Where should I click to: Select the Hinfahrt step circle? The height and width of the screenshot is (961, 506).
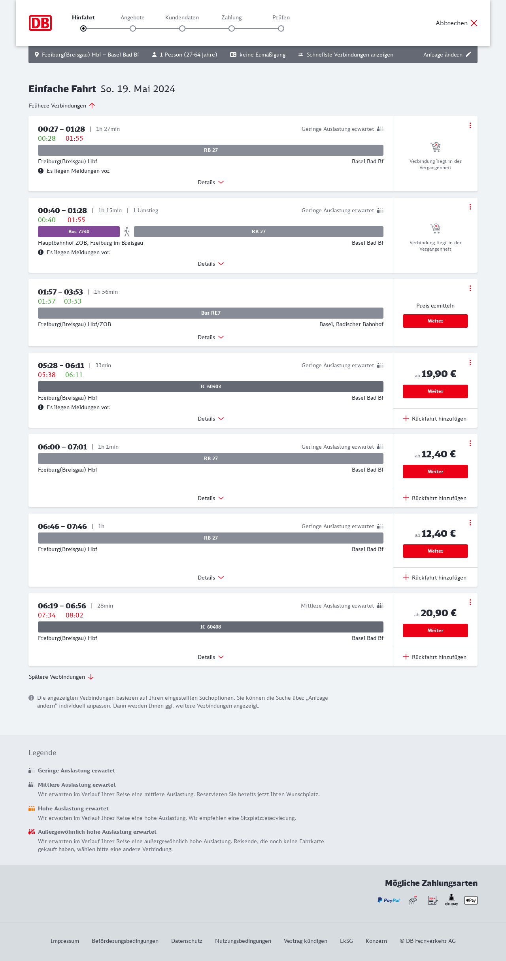pos(83,28)
